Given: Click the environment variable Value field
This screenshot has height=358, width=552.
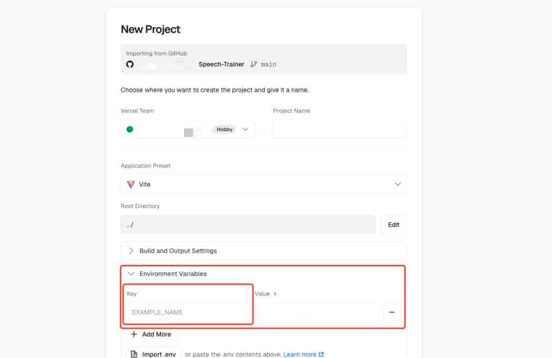Looking at the screenshot, I should click(317, 312).
